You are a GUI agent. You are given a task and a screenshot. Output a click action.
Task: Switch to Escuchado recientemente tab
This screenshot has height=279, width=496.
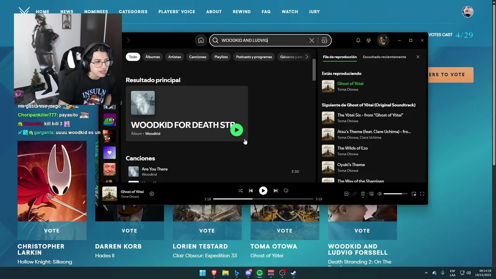384,57
